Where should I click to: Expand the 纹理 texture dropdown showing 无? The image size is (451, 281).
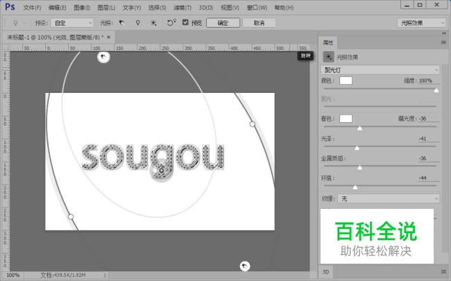click(389, 198)
